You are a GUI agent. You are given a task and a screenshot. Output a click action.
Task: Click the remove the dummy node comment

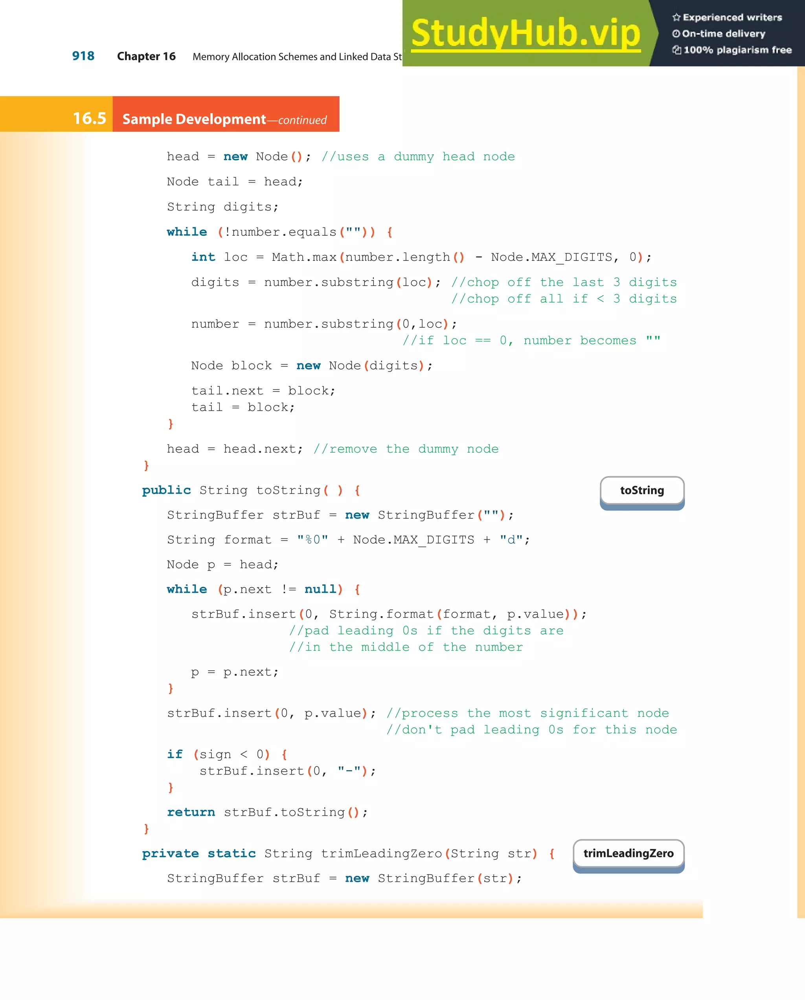coord(406,449)
